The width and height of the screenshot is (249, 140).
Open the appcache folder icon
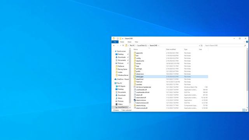[x=135, y=53]
